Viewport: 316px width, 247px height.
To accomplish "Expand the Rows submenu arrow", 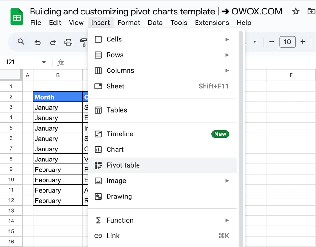I will coord(227,55).
